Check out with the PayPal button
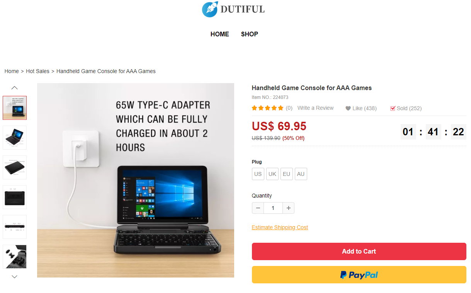This screenshot has width=471, height=293. pos(359,275)
